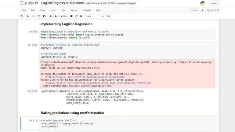
Task: Click the In [9]: prompt label
Action: tap(34, 32)
